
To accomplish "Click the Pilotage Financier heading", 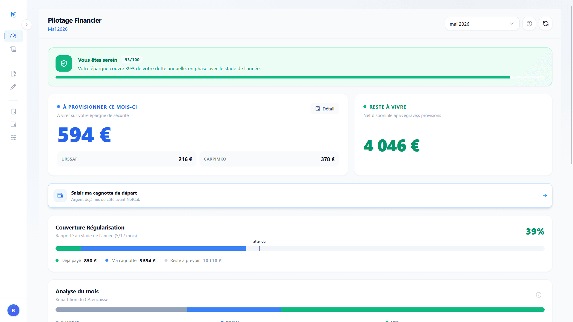I will point(75,20).
